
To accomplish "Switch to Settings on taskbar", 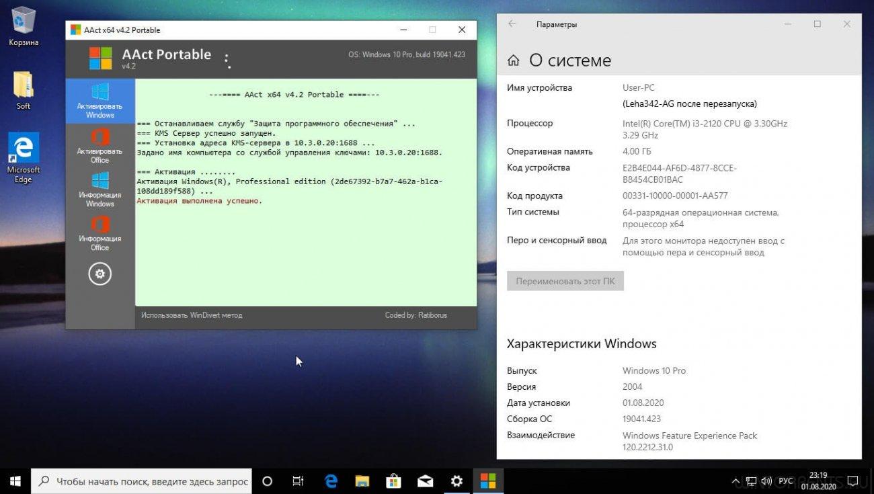I will coord(457,481).
